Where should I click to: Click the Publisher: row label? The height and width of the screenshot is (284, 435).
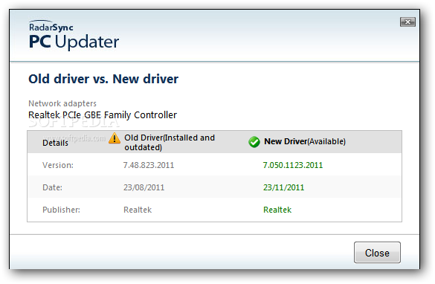[61, 210]
